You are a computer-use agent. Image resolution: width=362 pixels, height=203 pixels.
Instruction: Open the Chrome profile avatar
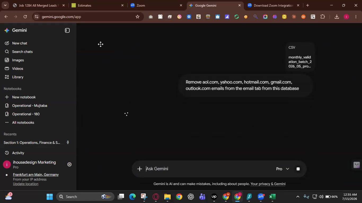tap(346, 17)
